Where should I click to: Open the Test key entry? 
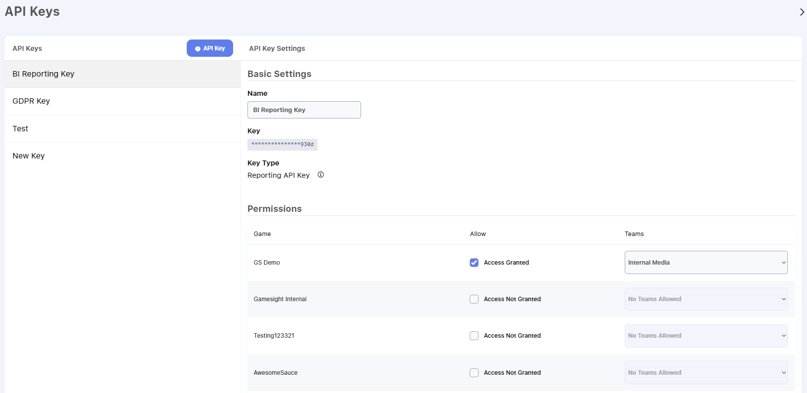21,129
